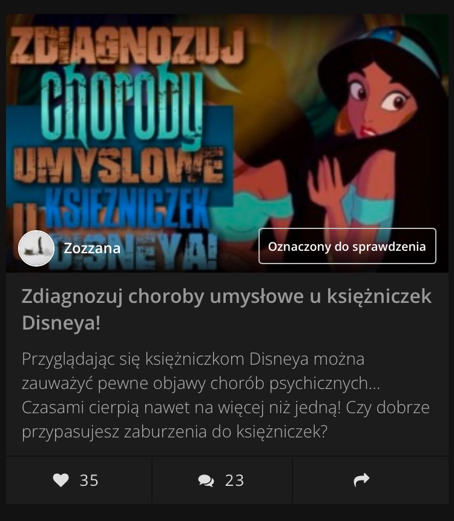The image size is (454, 521).
Task: Click the line 'przypasujesz zaburzenia do księżniczek?'
Action: (175, 432)
